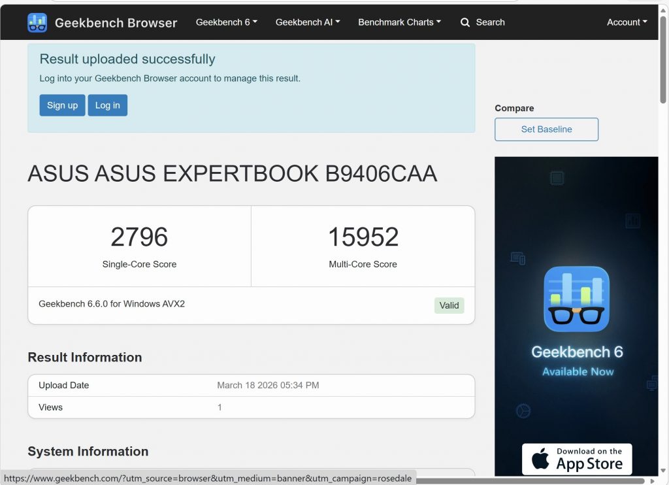Open the Geekbench 6 dropdown menu
The height and width of the screenshot is (485, 669).
pos(226,22)
